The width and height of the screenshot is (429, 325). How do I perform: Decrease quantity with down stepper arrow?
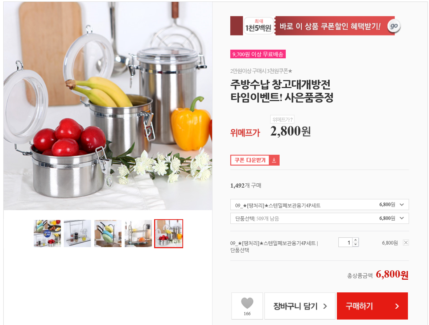coord(355,244)
